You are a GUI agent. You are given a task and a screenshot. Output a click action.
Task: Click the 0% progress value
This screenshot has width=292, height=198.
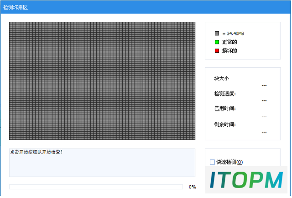[193, 187]
